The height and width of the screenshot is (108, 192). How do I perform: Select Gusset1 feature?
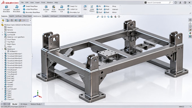[x=9, y=82]
